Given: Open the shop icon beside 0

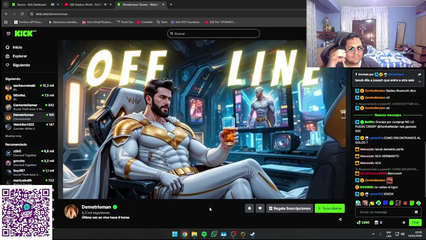Looking at the screenshot, I should pyautogui.click(x=376, y=222).
